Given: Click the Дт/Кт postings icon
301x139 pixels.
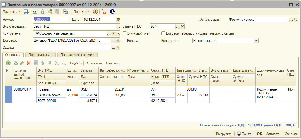Looking at the screenshot, I should pos(104,12).
